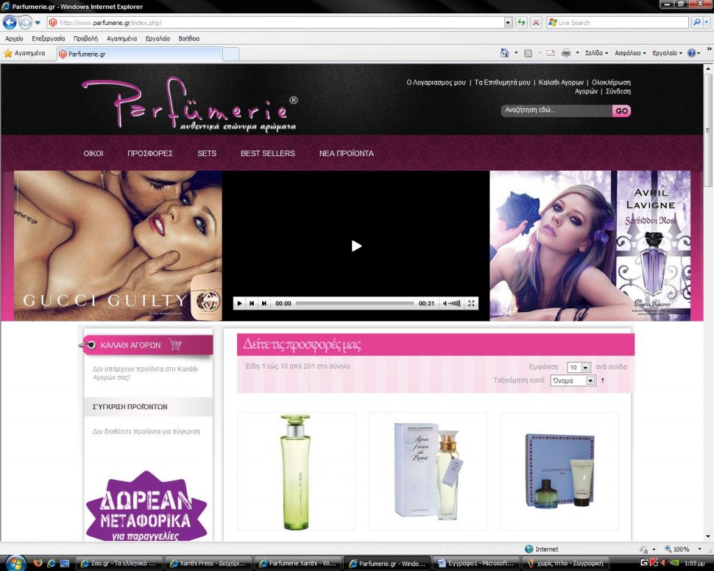Click the Ο Λογαριασμός μου link
714x571 pixels.
tap(436, 82)
